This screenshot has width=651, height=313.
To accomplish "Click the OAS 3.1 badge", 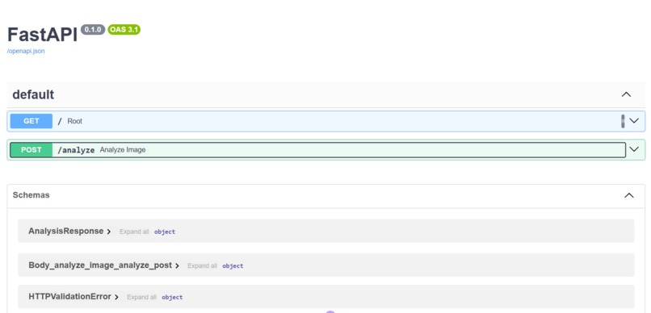I will tap(124, 29).
